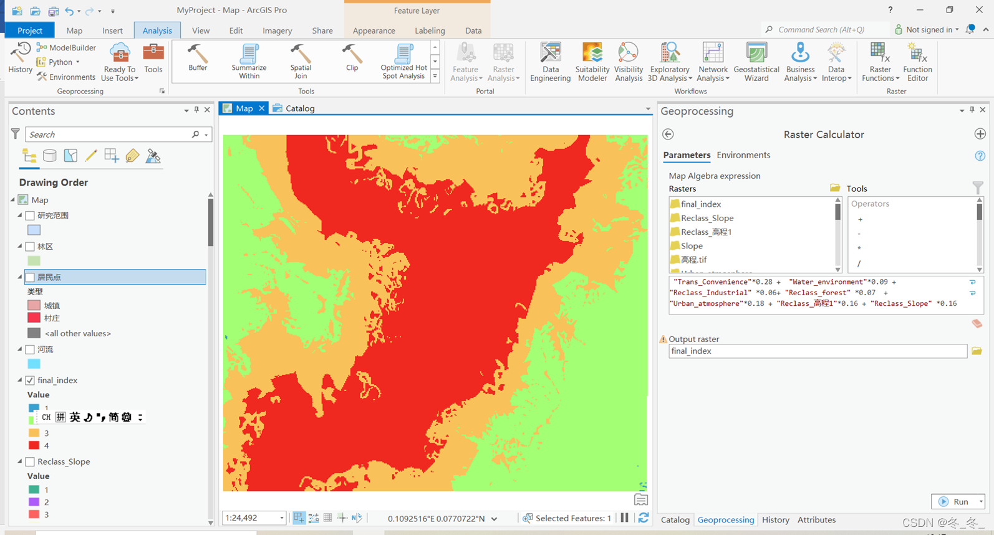
Task: Open the Suitability Modeler
Action: tap(592, 62)
